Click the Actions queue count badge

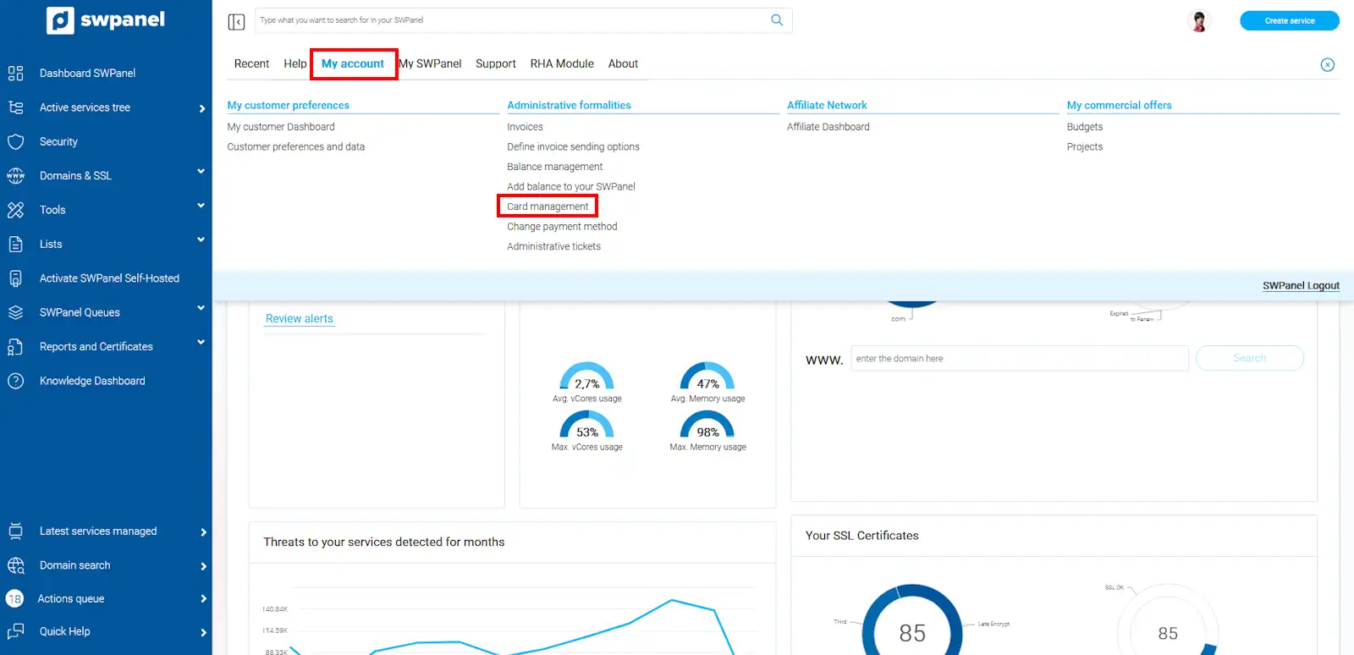pos(14,599)
